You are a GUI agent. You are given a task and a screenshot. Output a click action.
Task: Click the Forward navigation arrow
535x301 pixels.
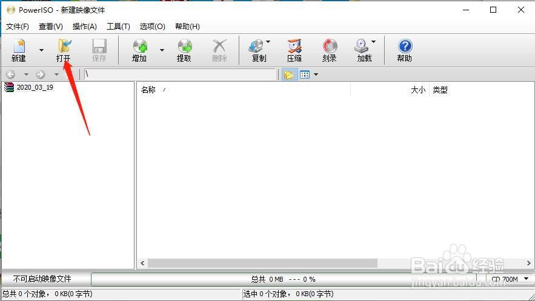click(x=41, y=74)
